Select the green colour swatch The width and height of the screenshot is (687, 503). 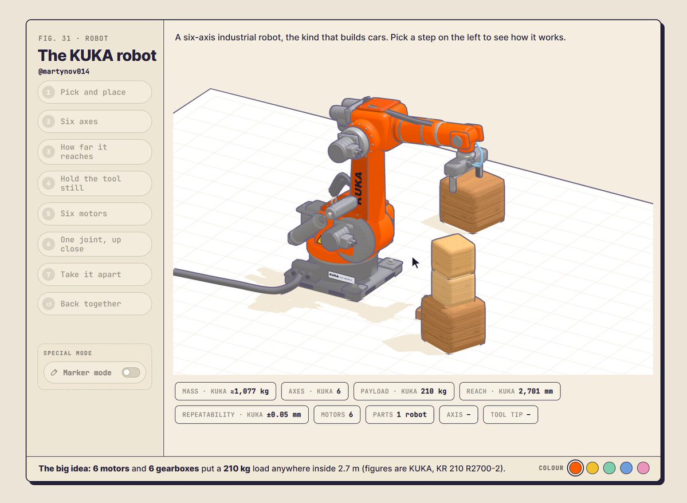pos(610,468)
